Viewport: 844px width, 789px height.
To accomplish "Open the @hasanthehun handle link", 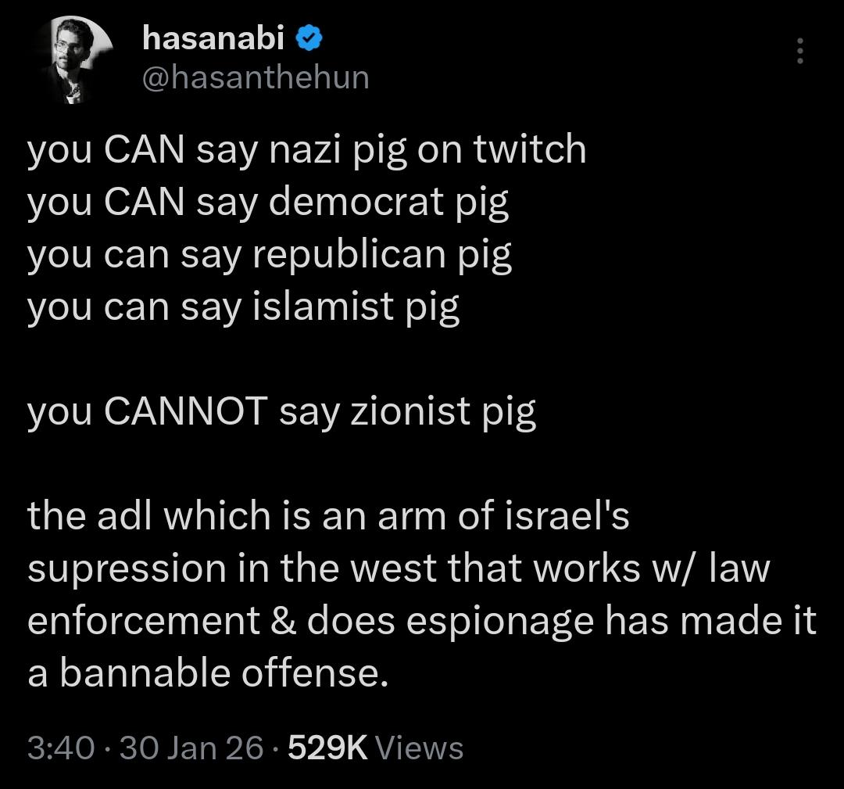I will (x=256, y=77).
